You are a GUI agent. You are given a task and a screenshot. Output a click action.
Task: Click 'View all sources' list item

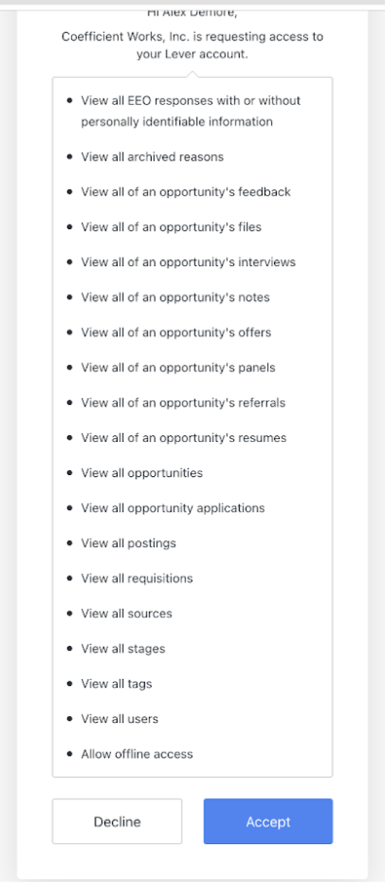(x=126, y=613)
